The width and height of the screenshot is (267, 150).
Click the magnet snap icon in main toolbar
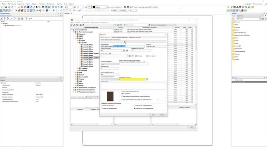click(x=28, y=7)
